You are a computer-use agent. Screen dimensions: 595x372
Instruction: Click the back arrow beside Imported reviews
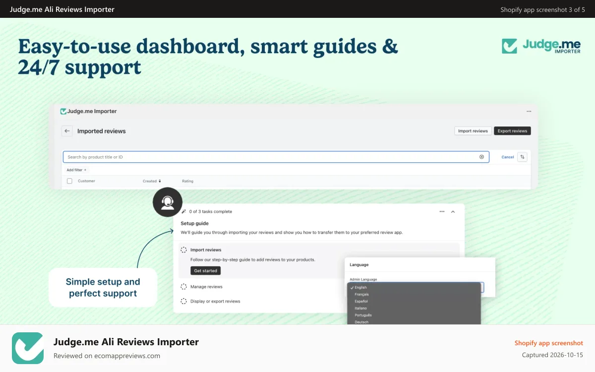click(67, 131)
